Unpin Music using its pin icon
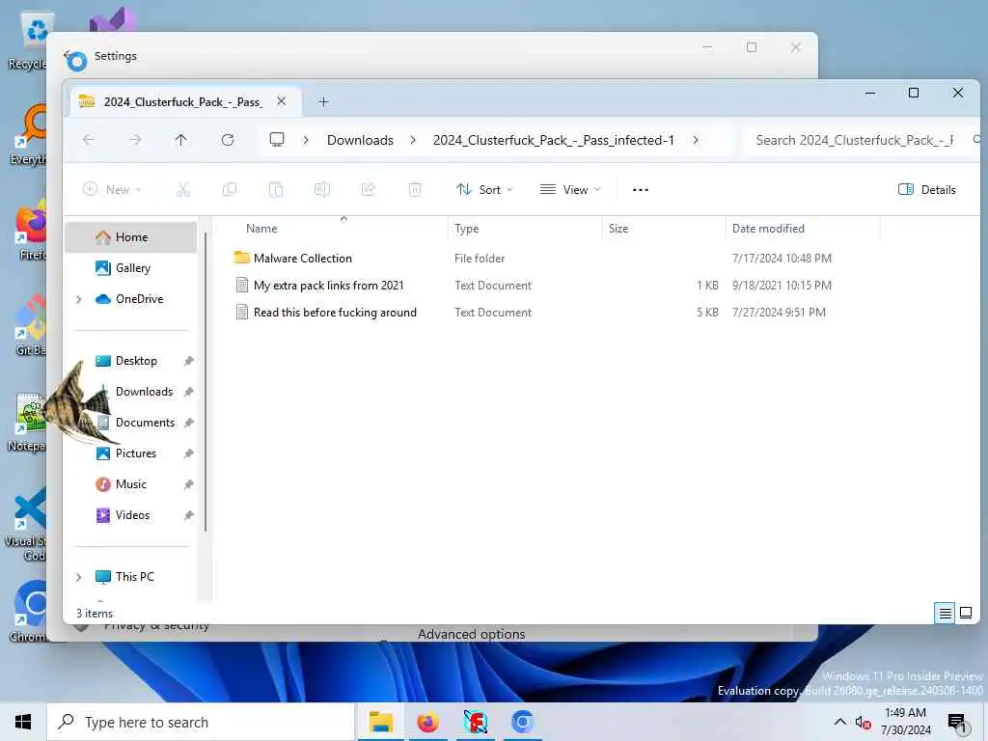This screenshot has width=988, height=741. tap(188, 484)
